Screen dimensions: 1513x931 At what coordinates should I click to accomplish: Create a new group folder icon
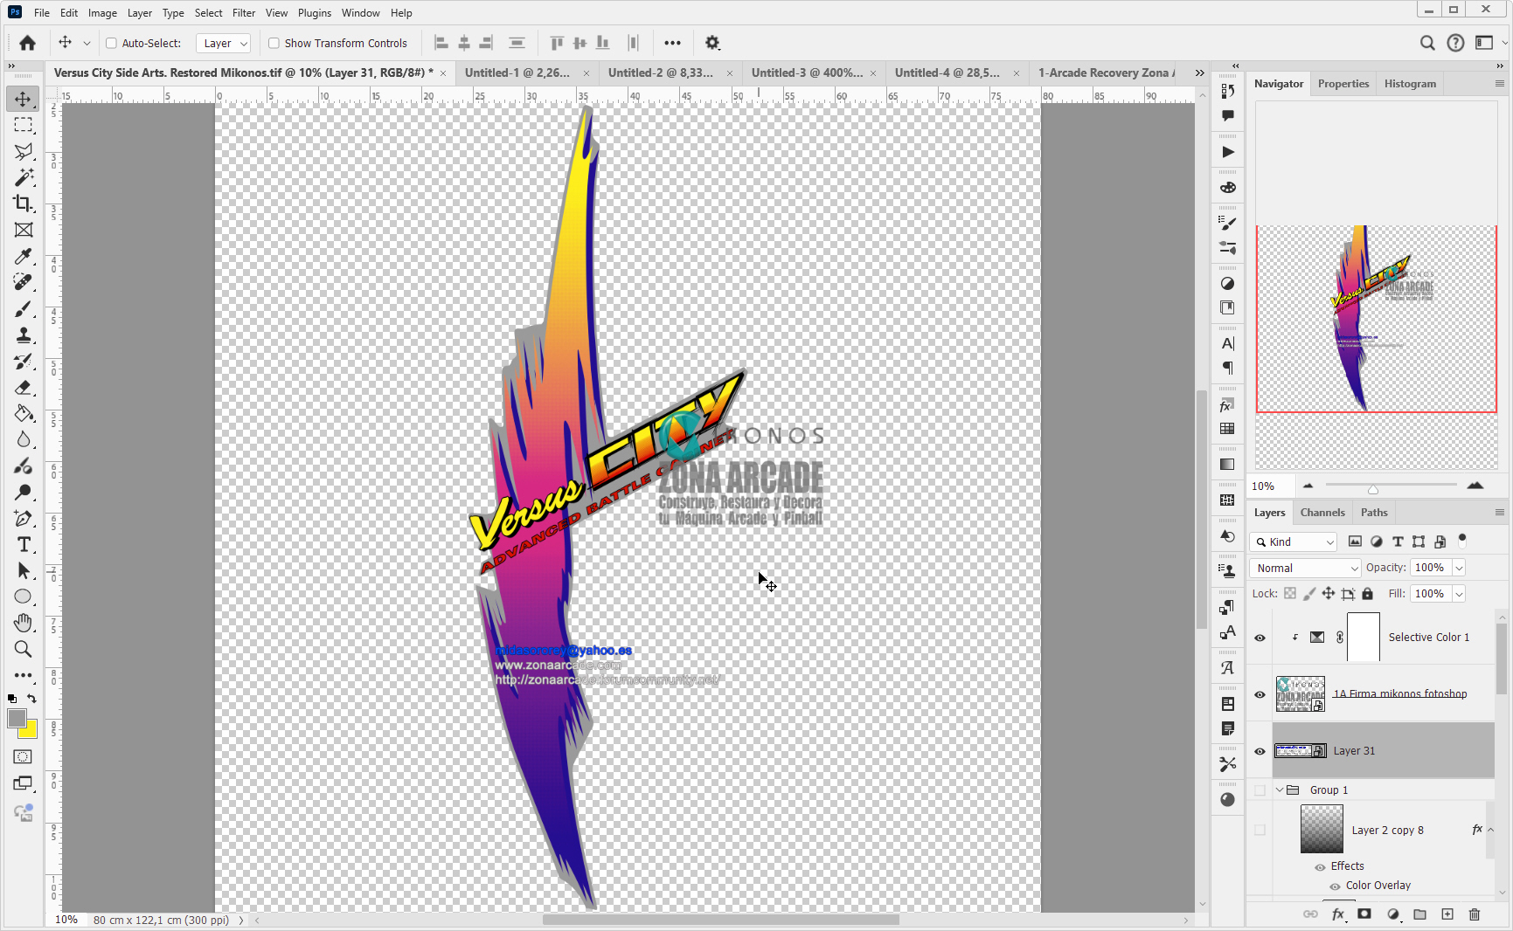coord(1419,914)
